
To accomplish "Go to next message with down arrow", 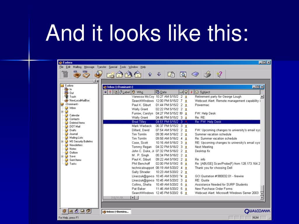I will [x=159, y=74].
